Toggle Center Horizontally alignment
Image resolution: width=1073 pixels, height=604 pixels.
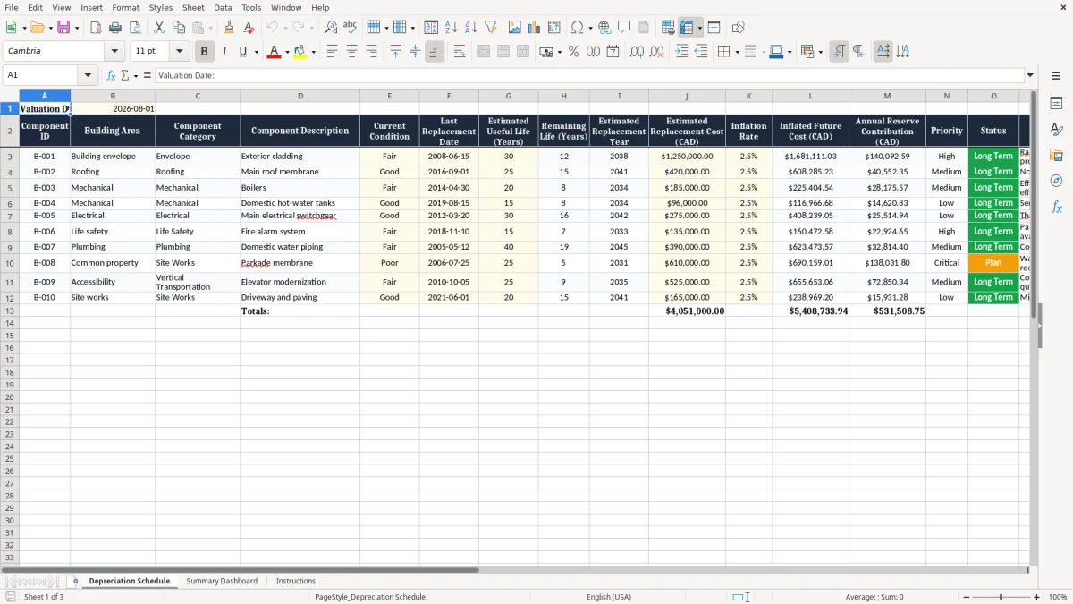351,52
